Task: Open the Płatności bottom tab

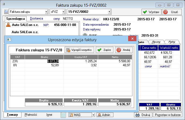Action: [x=31, y=115]
